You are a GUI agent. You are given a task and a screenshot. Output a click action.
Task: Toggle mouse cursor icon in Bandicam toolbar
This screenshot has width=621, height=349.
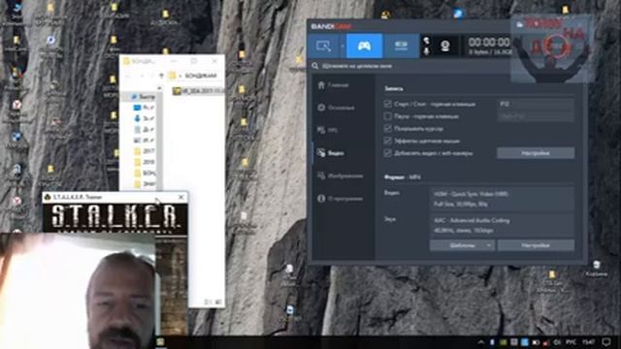427,41
